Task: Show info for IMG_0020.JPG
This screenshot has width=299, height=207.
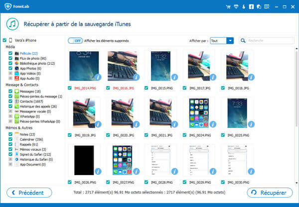Action: (x=137, y=124)
